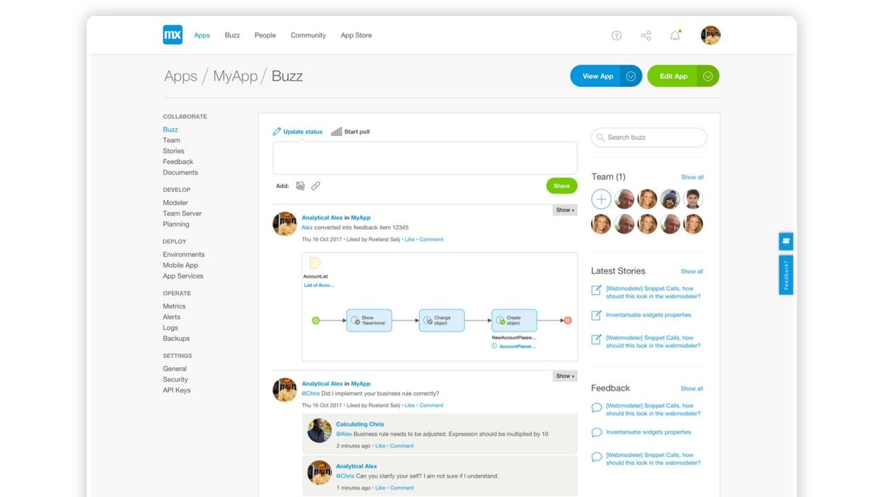Click the pencil icon next to Update status

click(277, 131)
